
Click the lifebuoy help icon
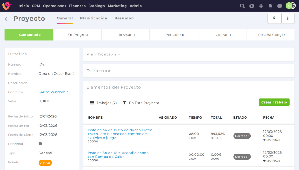click(252, 6)
